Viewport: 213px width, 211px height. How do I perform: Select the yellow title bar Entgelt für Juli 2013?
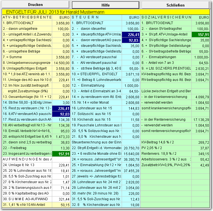coord(106,12)
